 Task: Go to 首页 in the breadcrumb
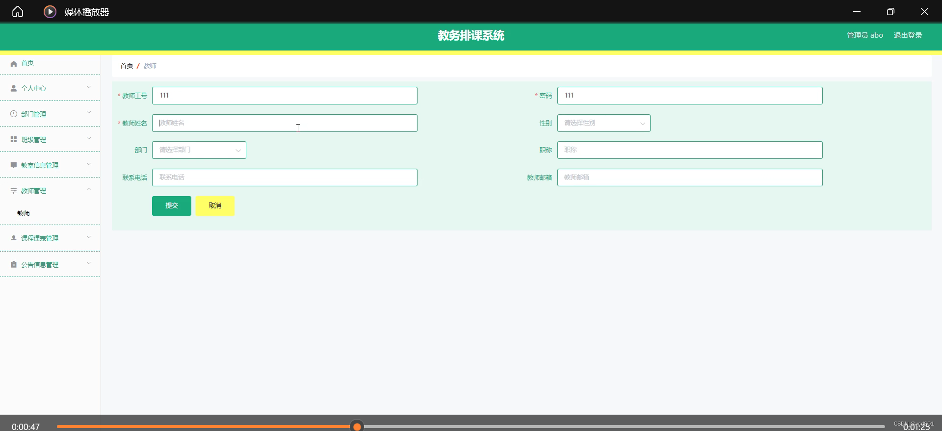[127, 66]
